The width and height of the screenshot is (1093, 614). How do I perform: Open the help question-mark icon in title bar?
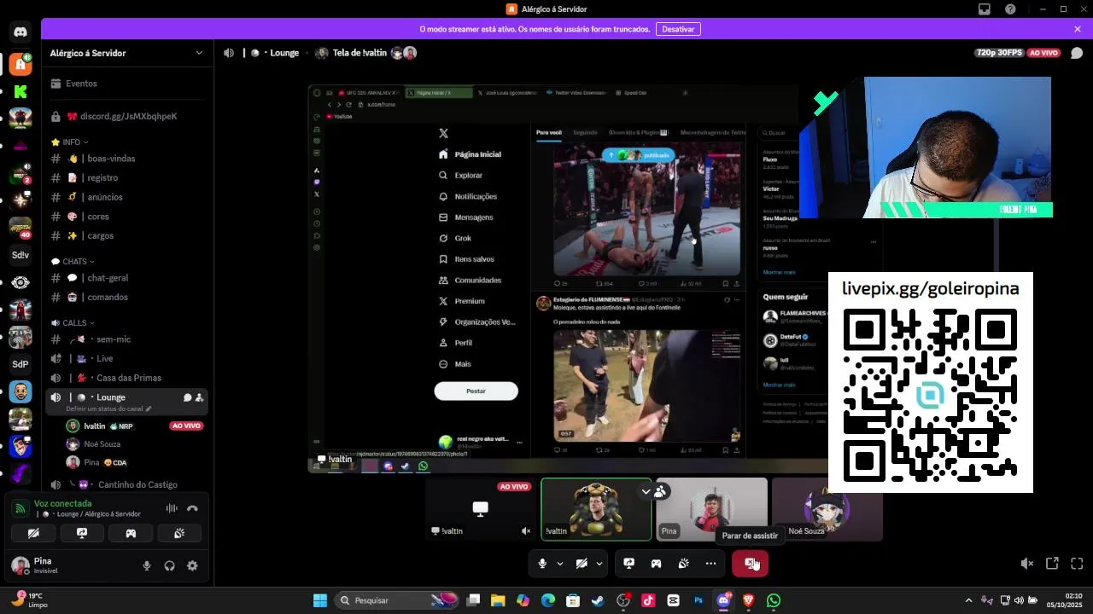pyautogui.click(x=1011, y=9)
